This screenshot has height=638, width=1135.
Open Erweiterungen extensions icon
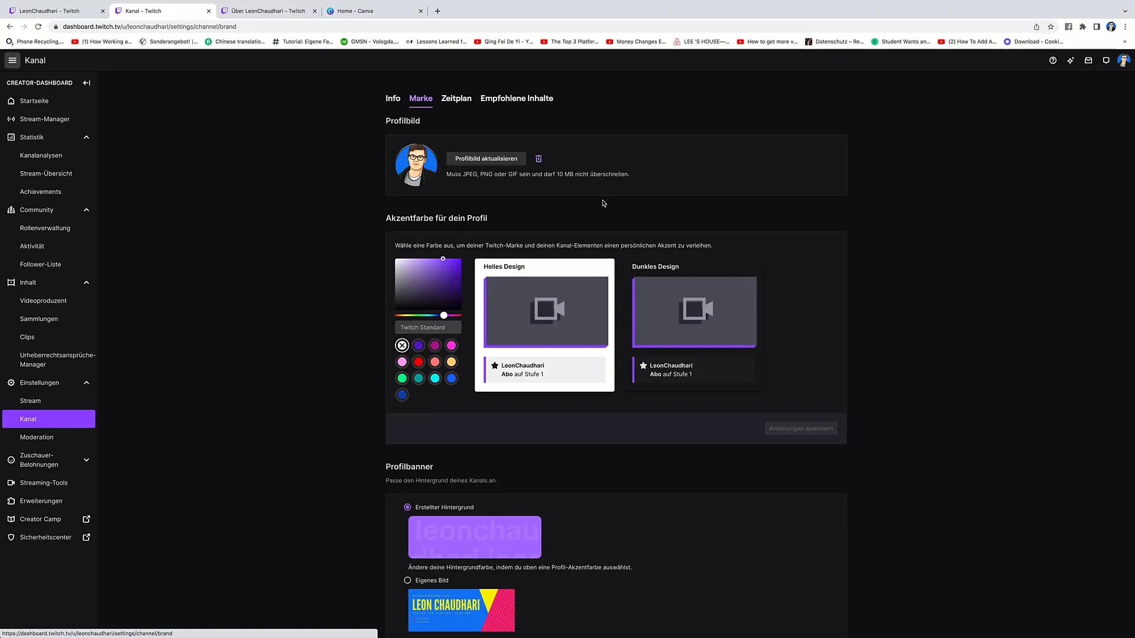point(11,501)
